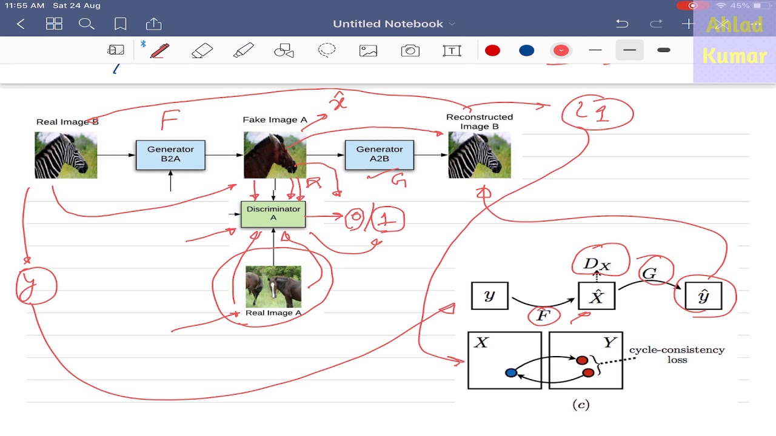
Task: Tap the 'Real Image A' caption
Action: 273,313
